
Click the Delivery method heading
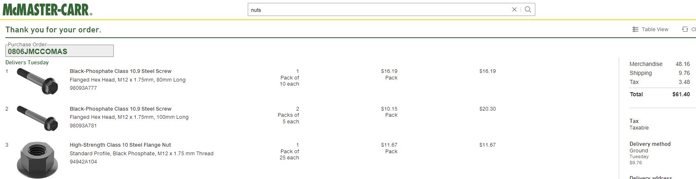point(650,144)
